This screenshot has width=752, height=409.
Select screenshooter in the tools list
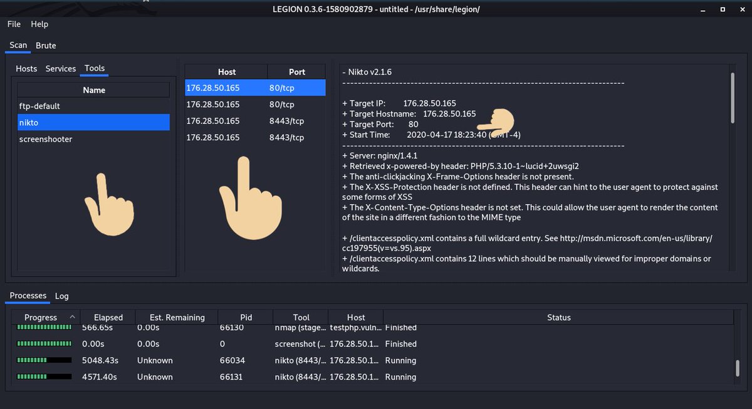94,139
